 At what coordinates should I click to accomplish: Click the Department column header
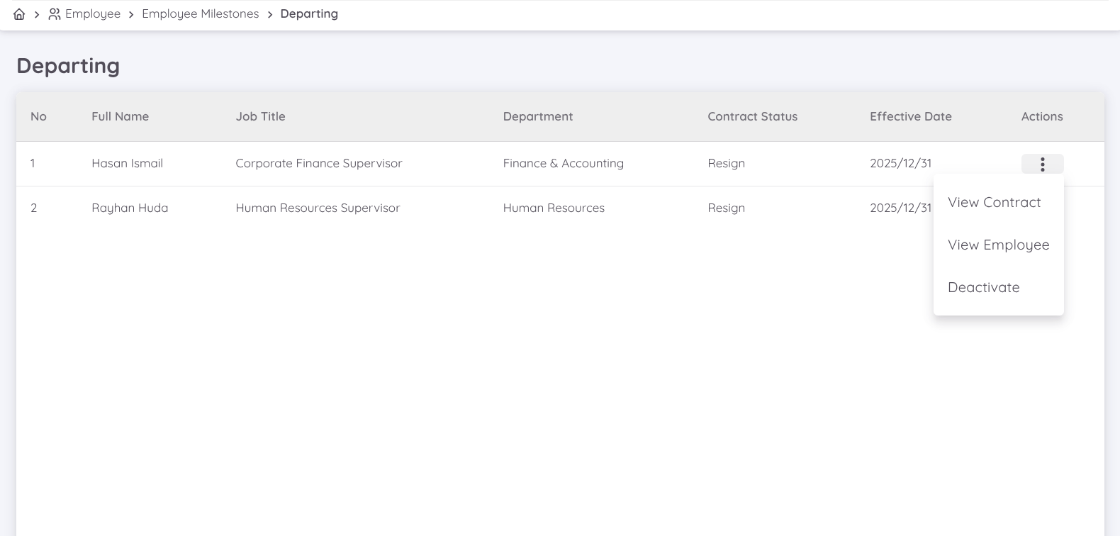pos(537,116)
